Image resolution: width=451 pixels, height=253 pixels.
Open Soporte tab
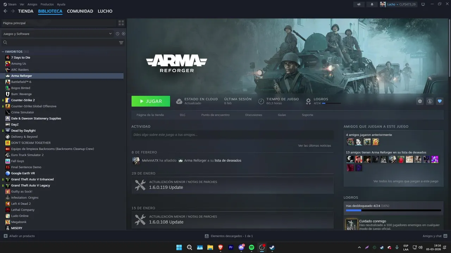pyautogui.click(x=307, y=115)
